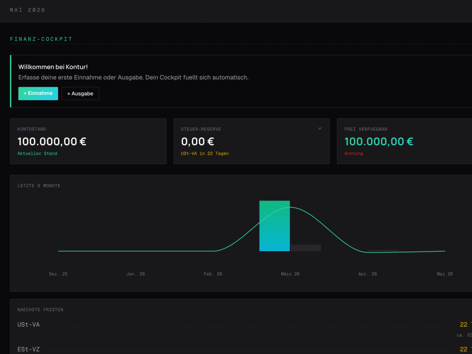
Task: Click 'Willkommen bei Kontur!' heading
Action: [53, 67]
